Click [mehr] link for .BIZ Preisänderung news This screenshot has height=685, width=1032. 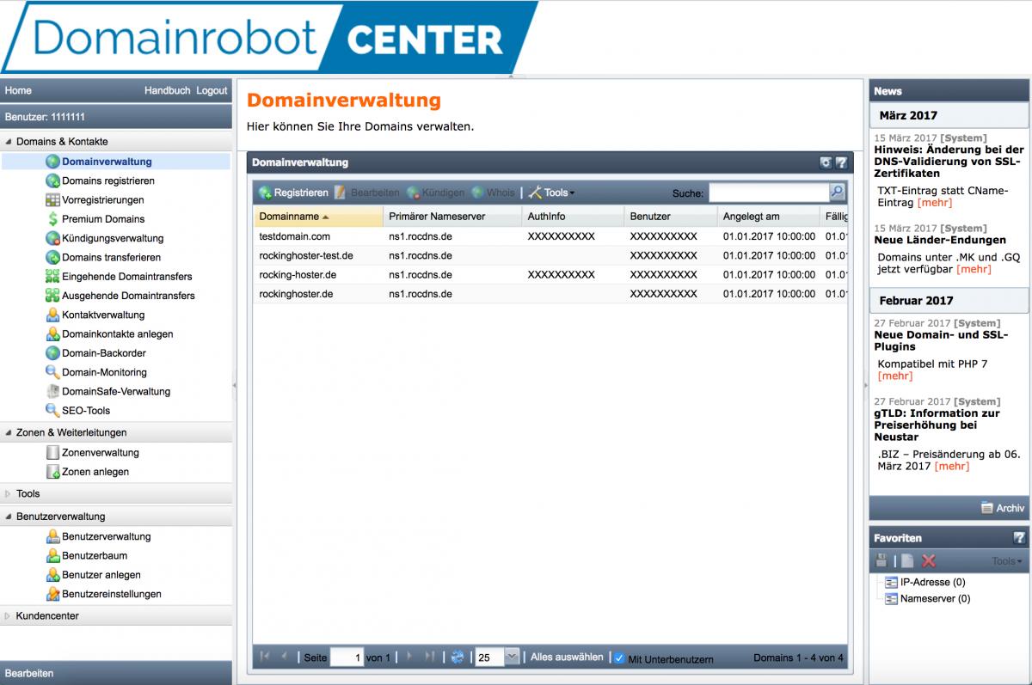952,466
